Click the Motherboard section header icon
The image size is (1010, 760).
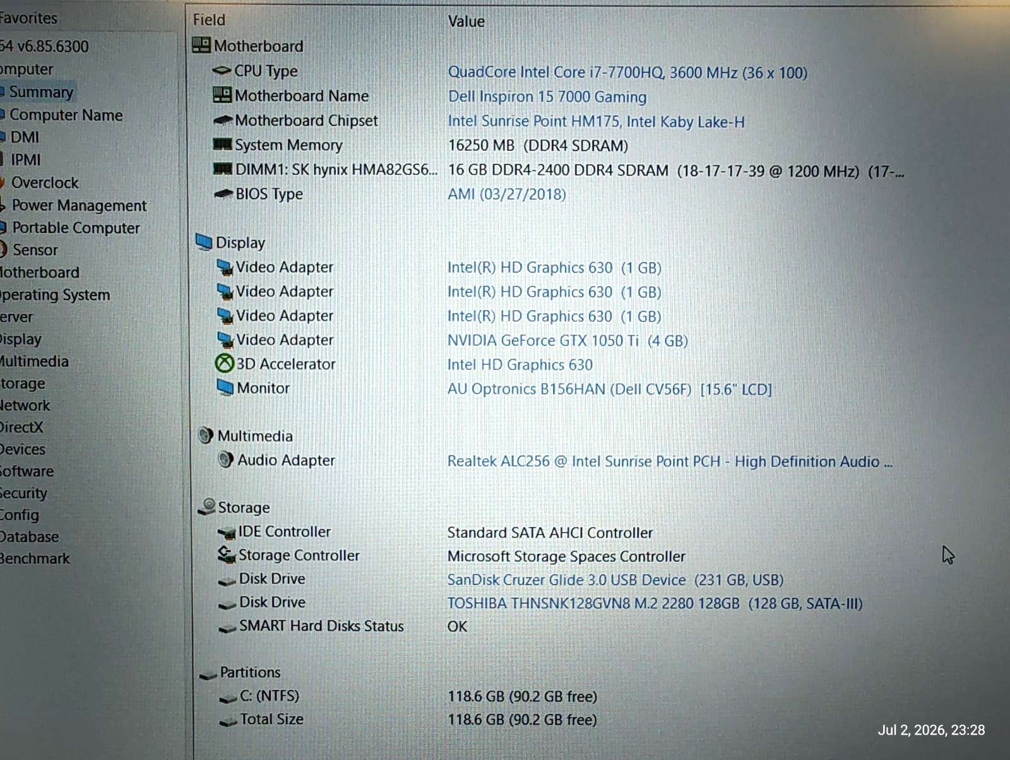click(201, 45)
